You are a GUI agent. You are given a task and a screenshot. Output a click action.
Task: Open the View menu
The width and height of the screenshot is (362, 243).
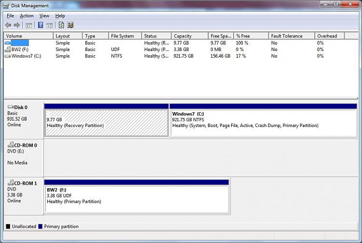coord(44,16)
